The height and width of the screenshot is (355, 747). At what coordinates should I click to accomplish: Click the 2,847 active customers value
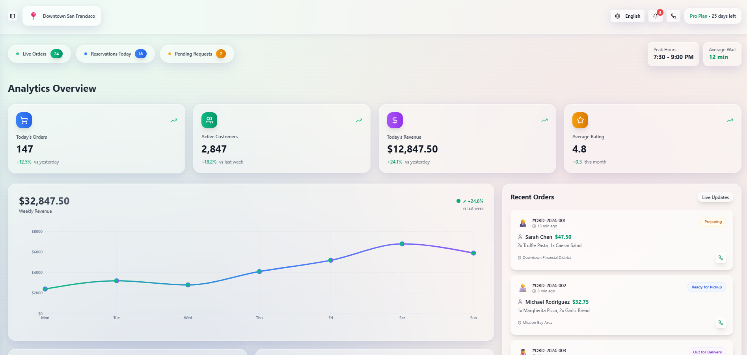tap(214, 149)
